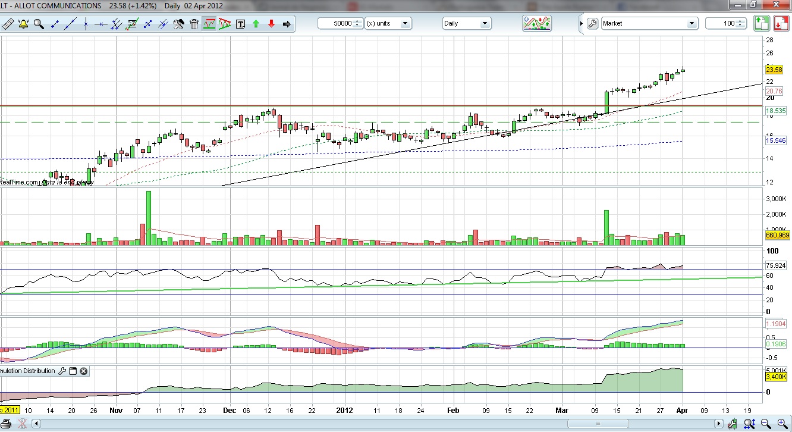The image size is (792, 432).
Task: Expand the trading panel arrow
Action: tap(581, 23)
